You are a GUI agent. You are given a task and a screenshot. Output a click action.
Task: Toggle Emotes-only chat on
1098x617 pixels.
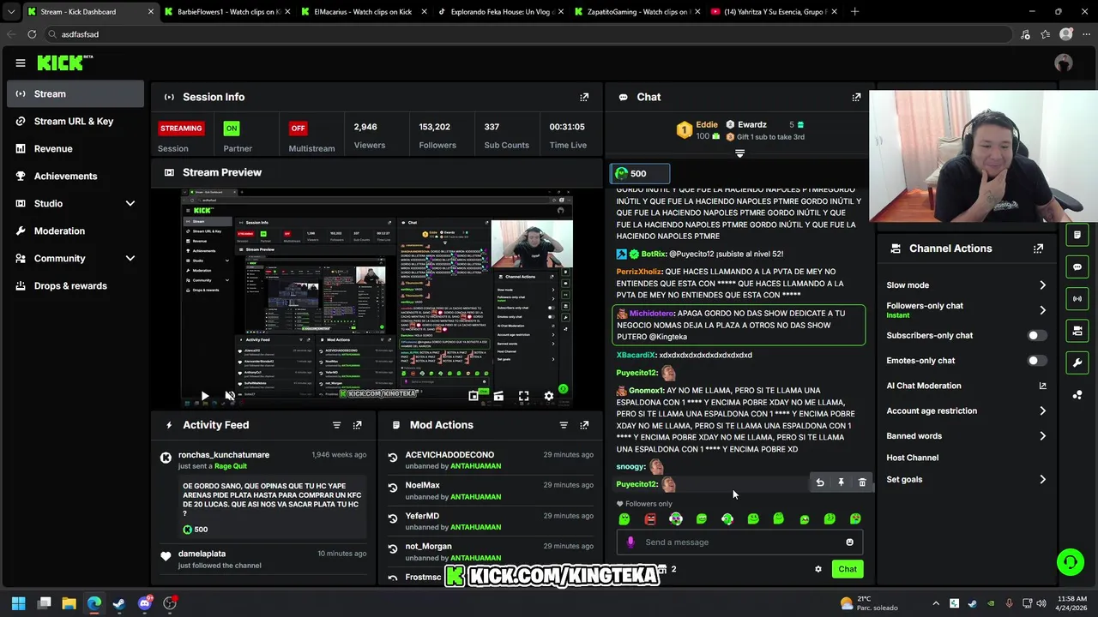1037,361
